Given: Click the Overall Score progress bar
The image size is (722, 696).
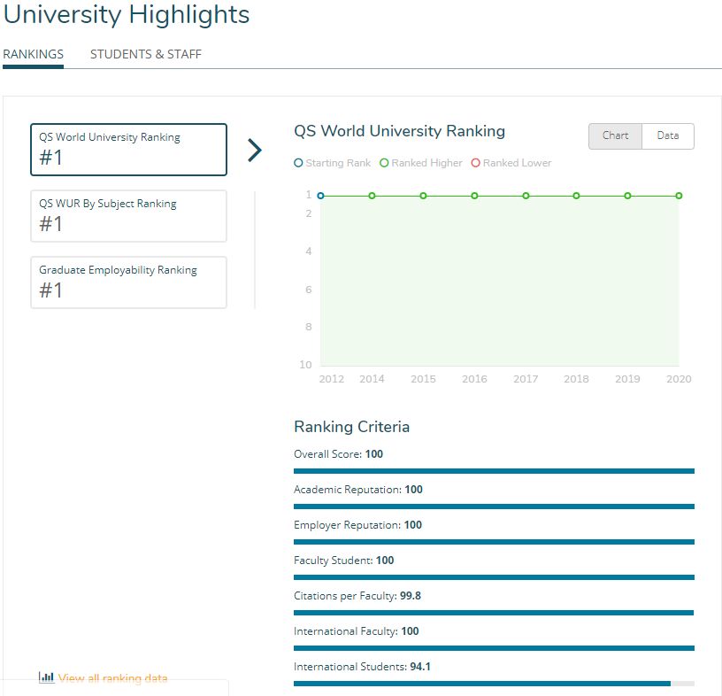Looking at the screenshot, I should pos(494,471).
